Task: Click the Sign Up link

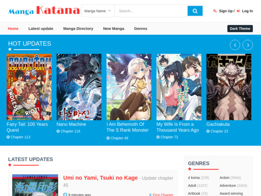Action: point(225,11)
